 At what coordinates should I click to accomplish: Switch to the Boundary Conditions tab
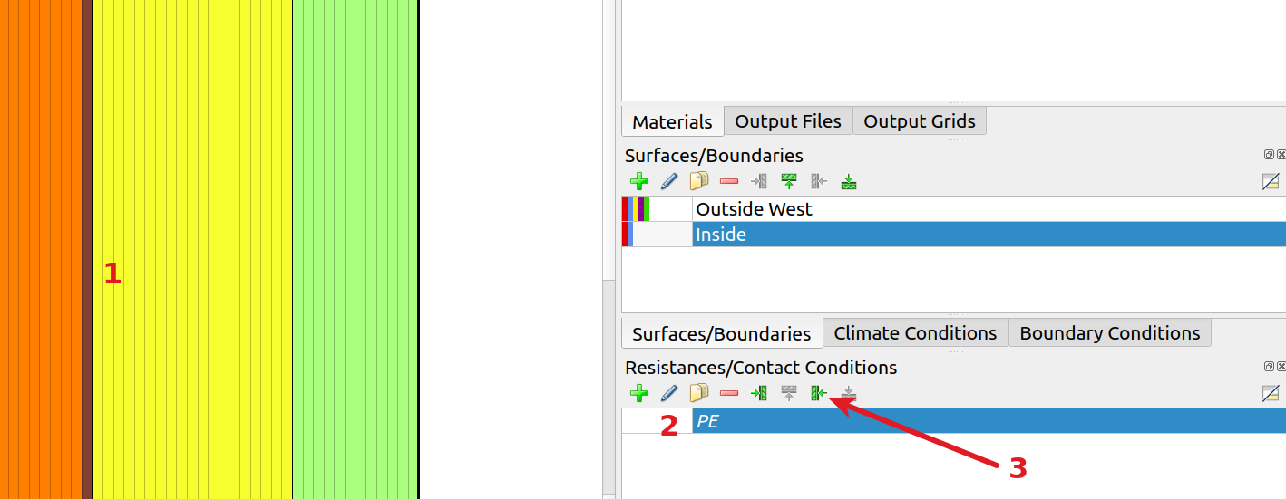[1110, 333]
